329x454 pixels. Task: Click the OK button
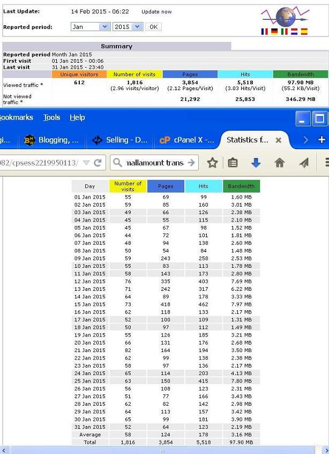(153, 27)
